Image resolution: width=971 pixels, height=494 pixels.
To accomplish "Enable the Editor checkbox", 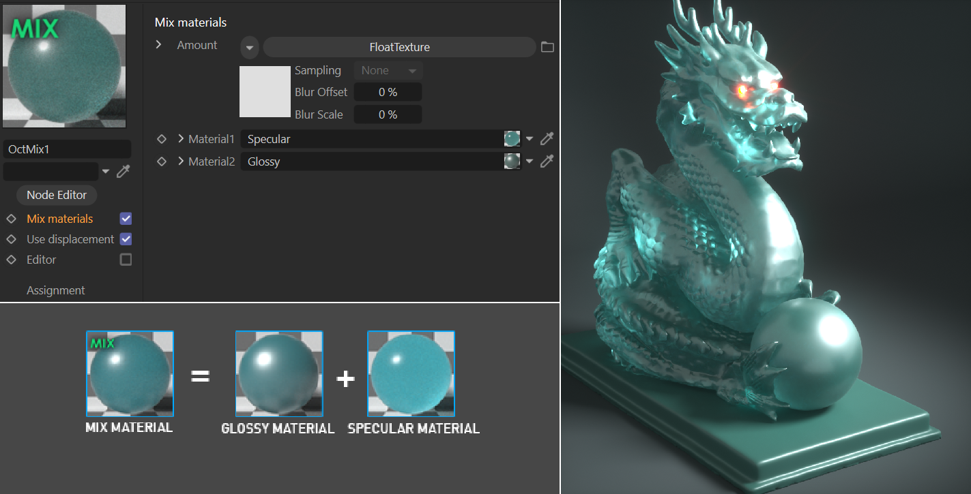I will (x=126, y=260).
